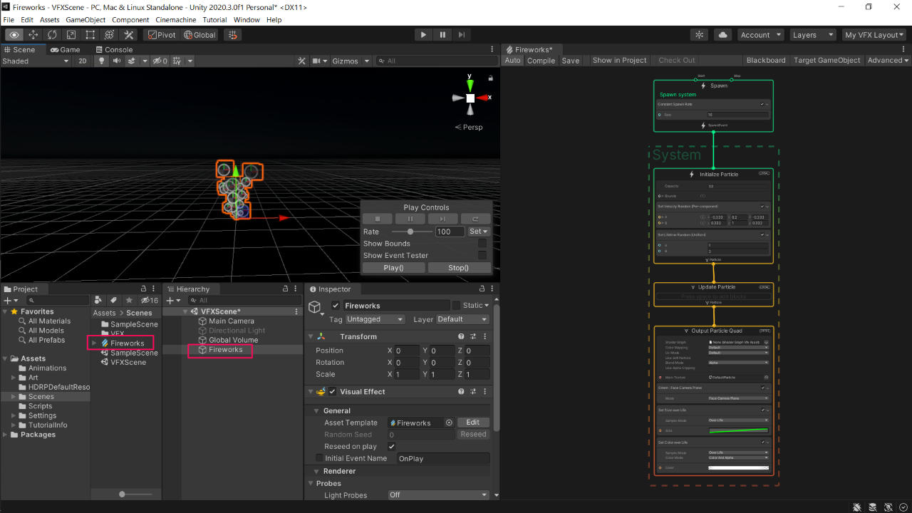912x513 pixels.
Task: Toggle scene lighting lightbulb icon
Action: point(101,61)
